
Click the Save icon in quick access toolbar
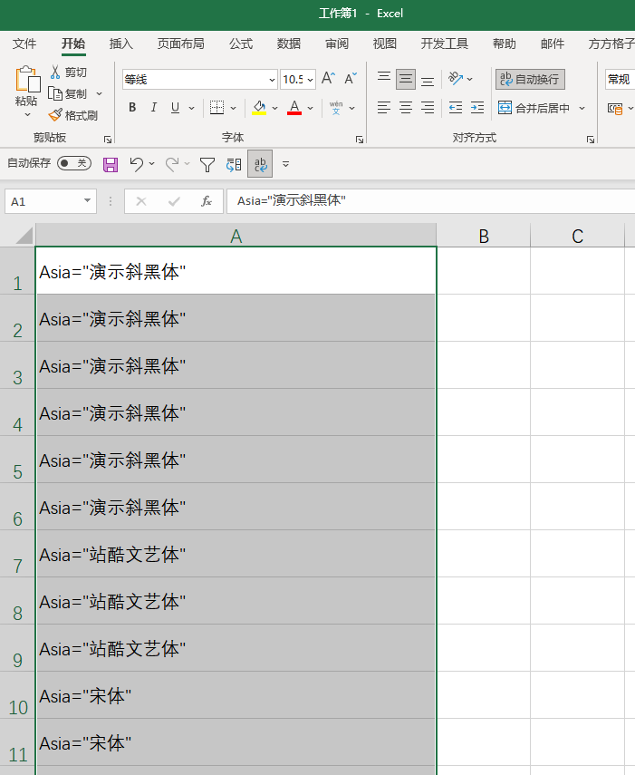click(111, 164)
